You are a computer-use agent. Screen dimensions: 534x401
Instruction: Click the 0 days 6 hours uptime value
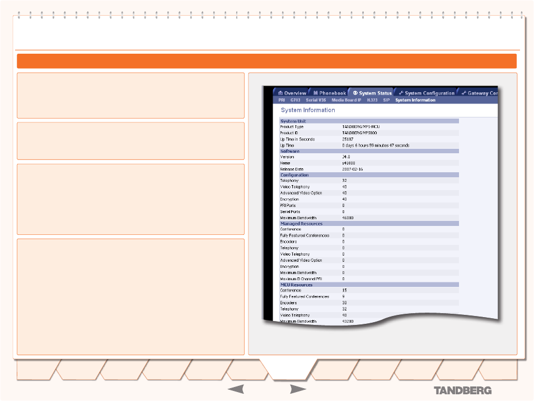(376, 145)
